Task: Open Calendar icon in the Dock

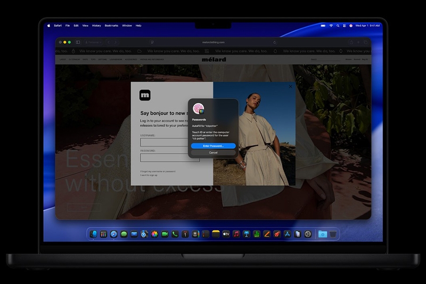Action: (185, 234)
